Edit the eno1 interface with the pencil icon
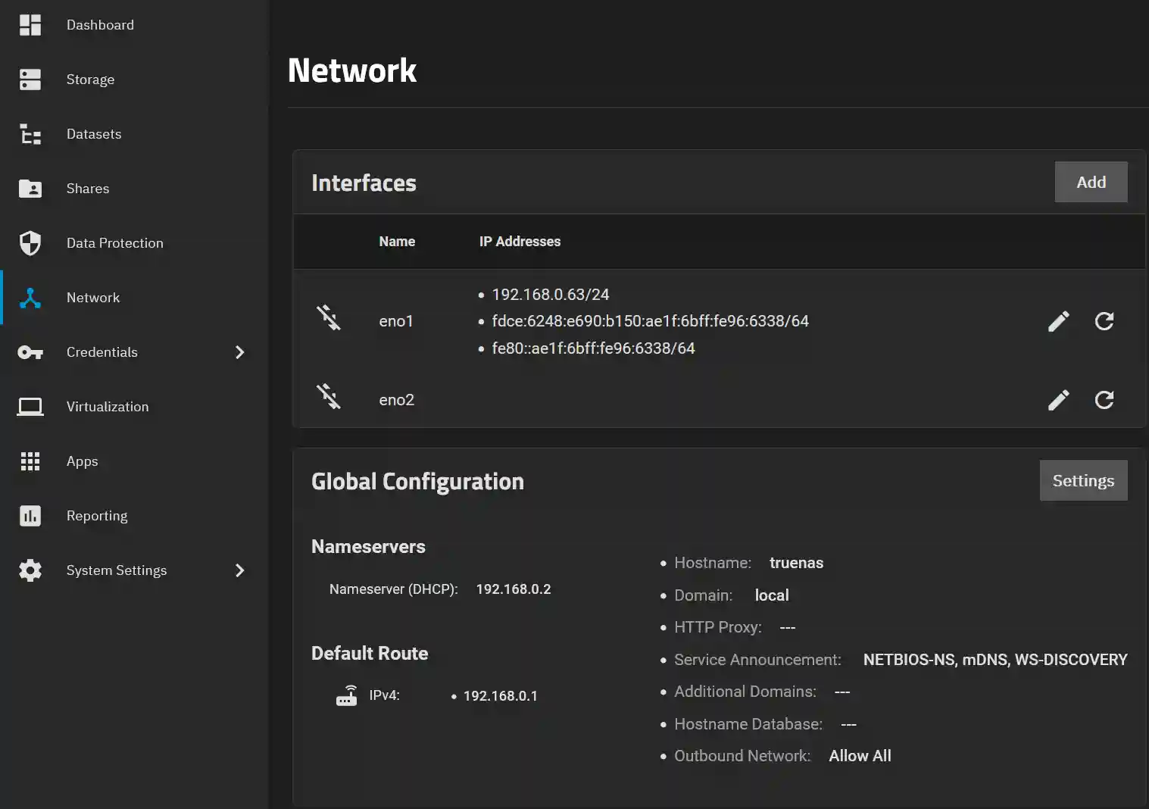Screen dimensions: 1149x809 pyautogui.click(x=1058, y=321)
